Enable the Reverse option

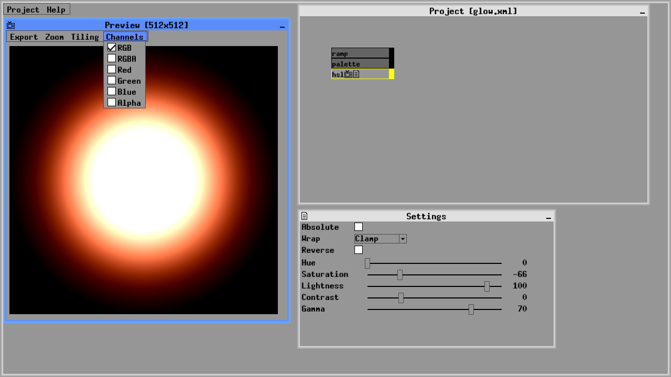coord(359,250)
